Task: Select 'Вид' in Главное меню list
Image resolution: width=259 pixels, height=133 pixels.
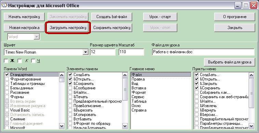Action: pos(161,84)
